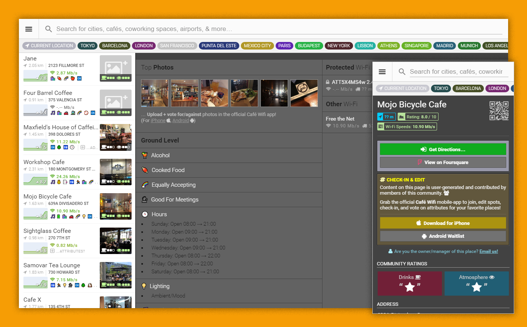
Task: Open the first photo under Top Photos
Action: (x=155, y=93)
